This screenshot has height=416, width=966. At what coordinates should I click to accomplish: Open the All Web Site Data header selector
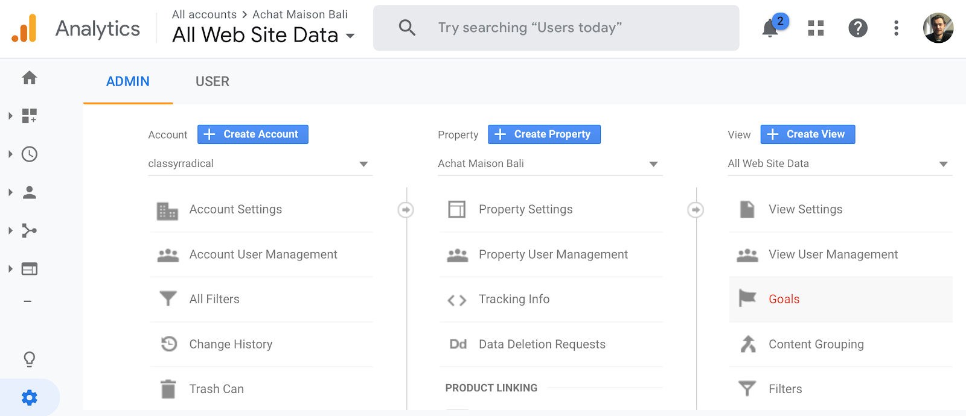point(263,35)
